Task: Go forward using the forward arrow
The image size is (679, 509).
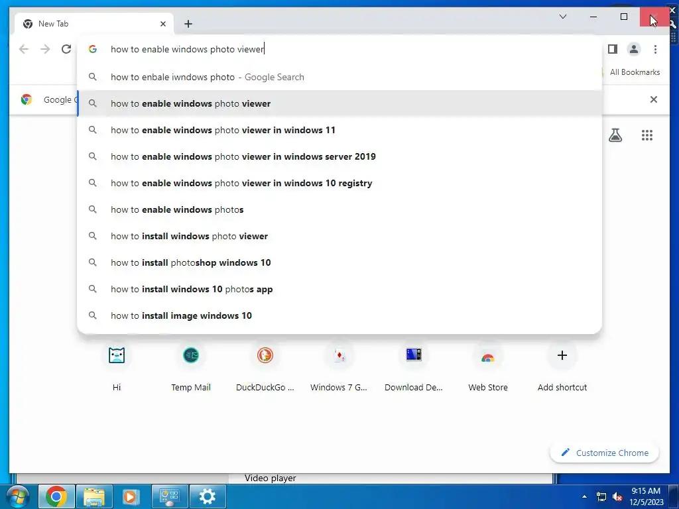Action: (x=45, y=49)
